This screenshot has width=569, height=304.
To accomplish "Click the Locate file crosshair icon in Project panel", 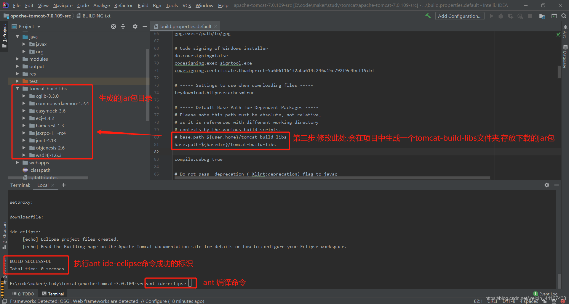I will click(114, 26).
